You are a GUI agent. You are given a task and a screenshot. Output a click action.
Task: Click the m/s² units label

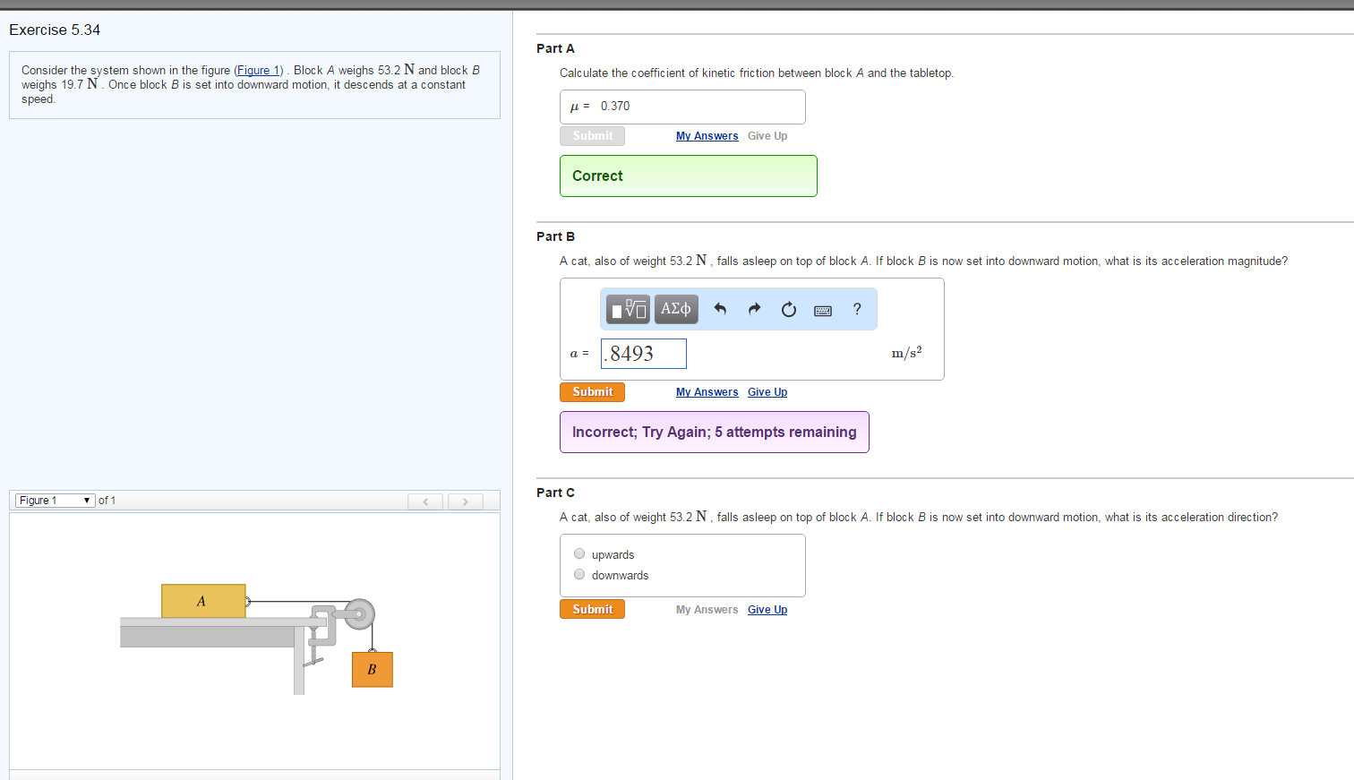[x=906, y=353]
